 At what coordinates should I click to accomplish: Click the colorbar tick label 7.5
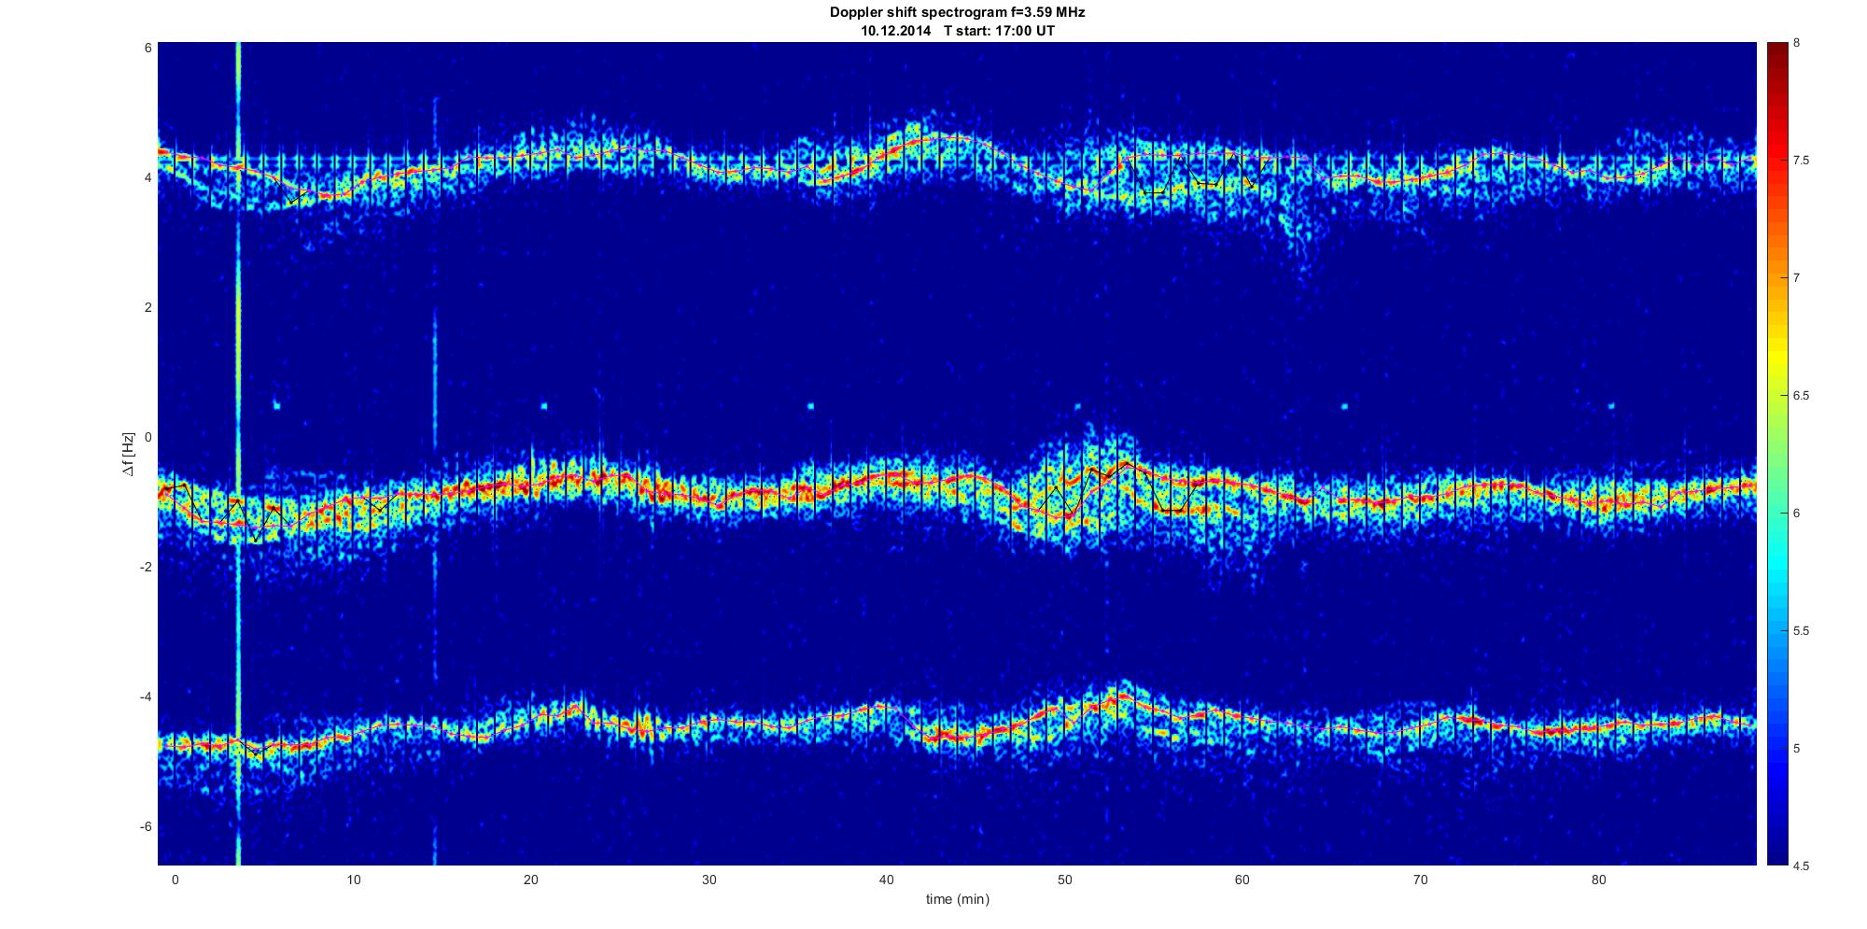(1802, 161)
